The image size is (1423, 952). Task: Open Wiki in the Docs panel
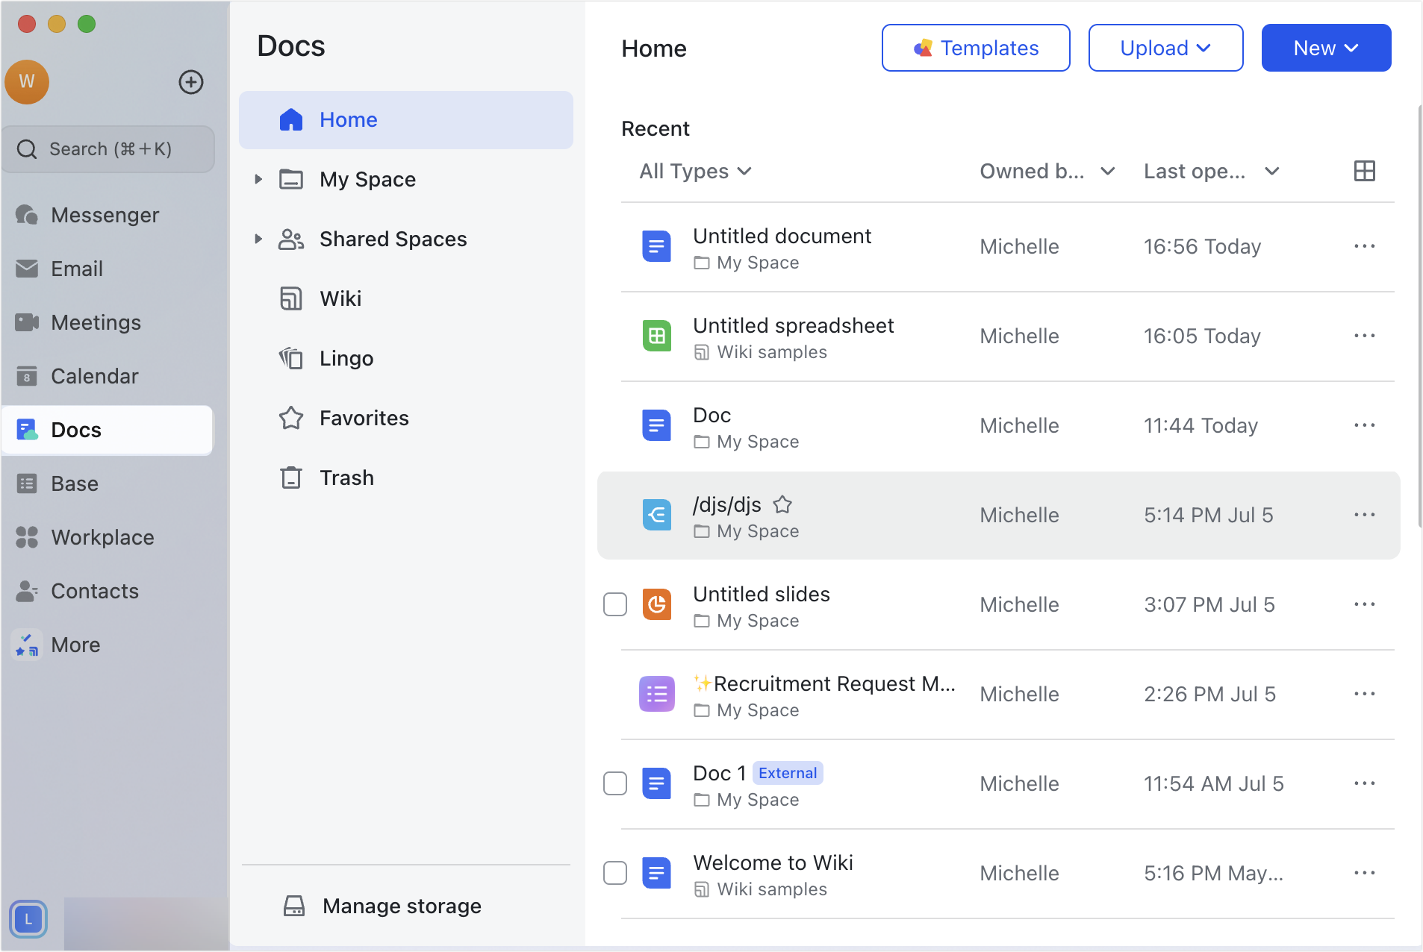click(340, 298)
